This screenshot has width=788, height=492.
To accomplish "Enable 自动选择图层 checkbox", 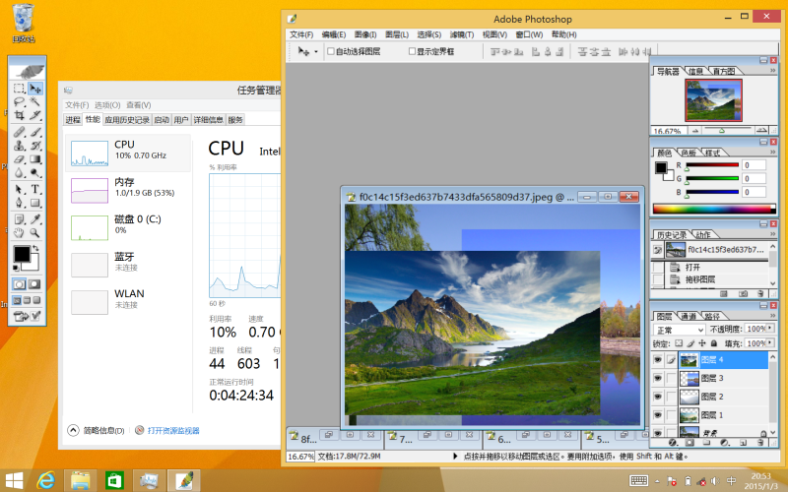I will [331, 51].
